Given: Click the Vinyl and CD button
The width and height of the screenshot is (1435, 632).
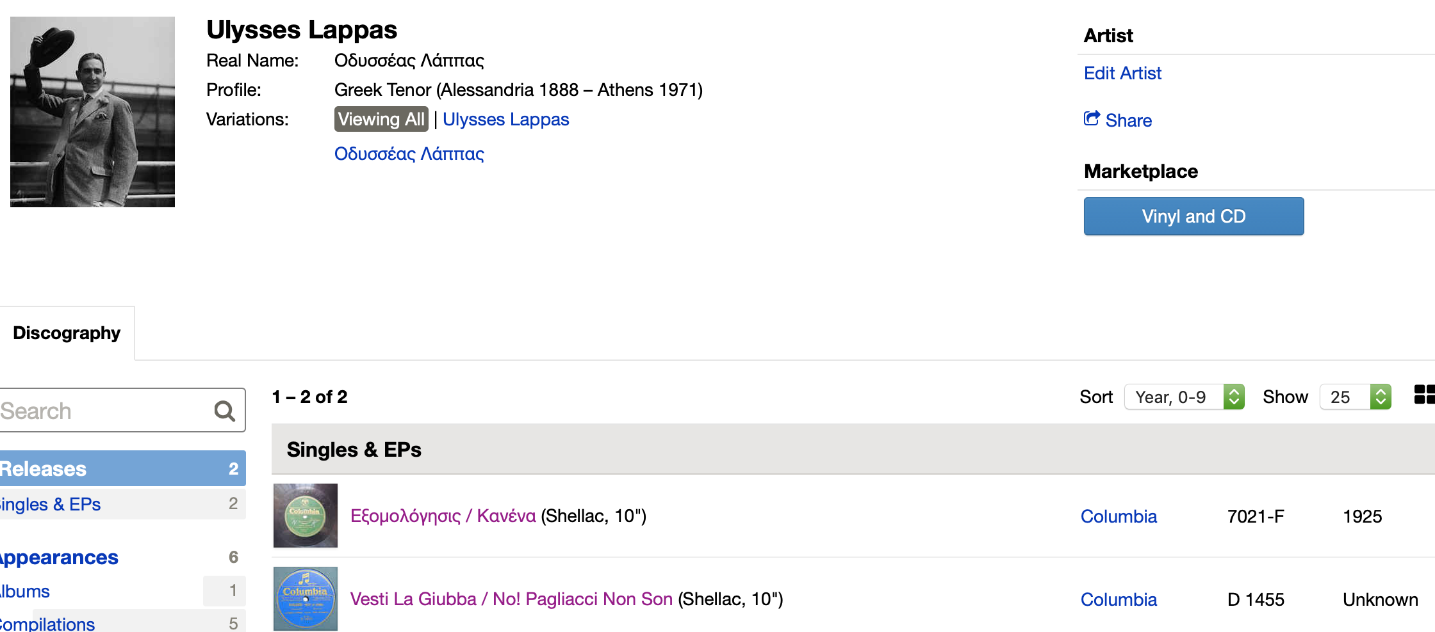Looking at the screenshot, I should click(1193, 216).
